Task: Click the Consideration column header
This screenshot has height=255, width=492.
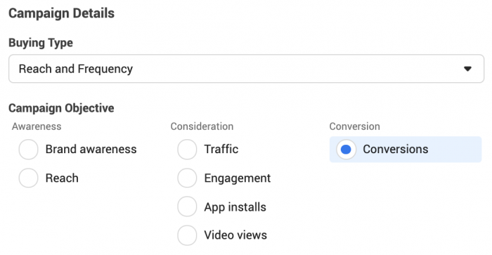Action: pos(202,126)
